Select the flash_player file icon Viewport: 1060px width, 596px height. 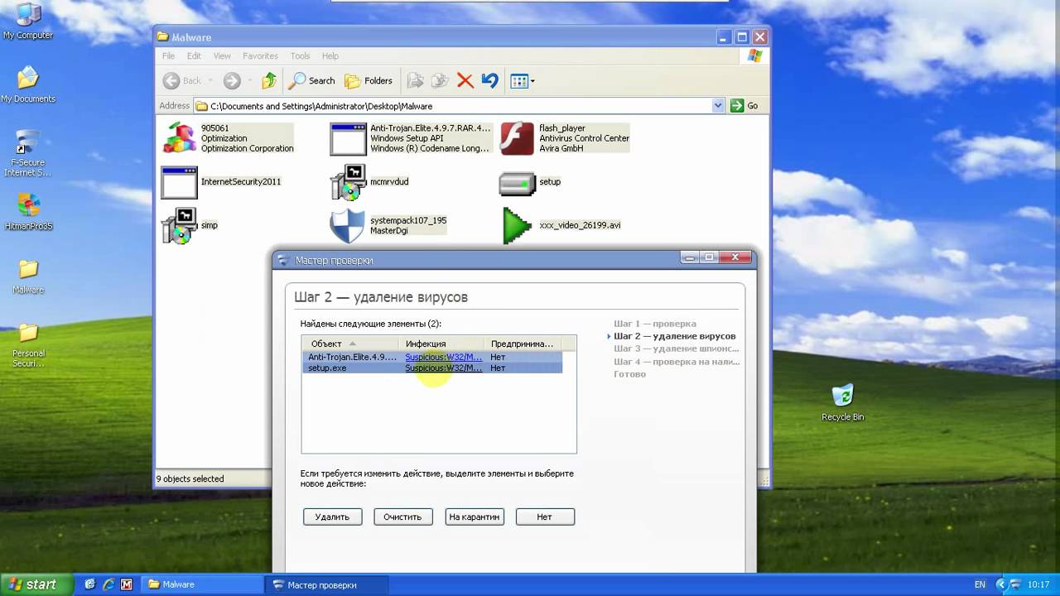(517, 138)
